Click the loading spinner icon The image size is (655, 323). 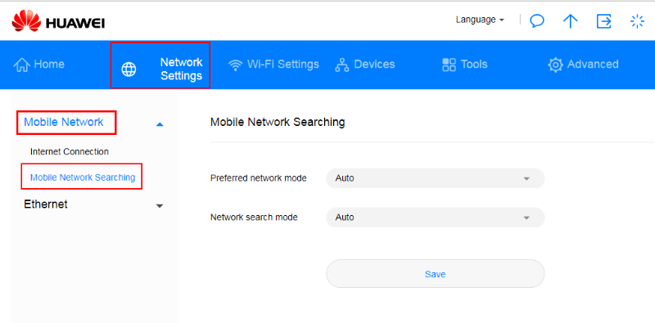[637, 21]
